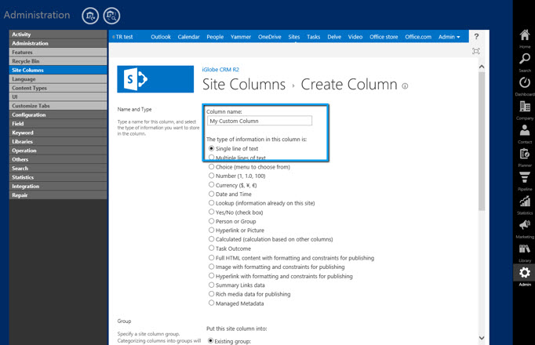
Task: Select Rich media data for publishing radio
Action: click(x=212, y=294)
